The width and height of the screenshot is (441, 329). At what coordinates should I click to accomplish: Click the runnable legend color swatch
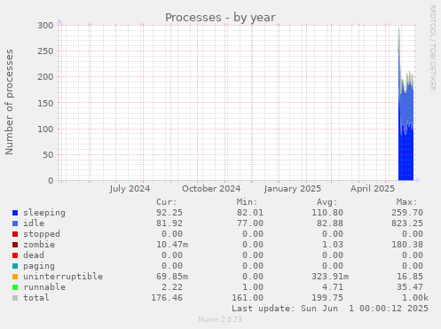point(15,287)
